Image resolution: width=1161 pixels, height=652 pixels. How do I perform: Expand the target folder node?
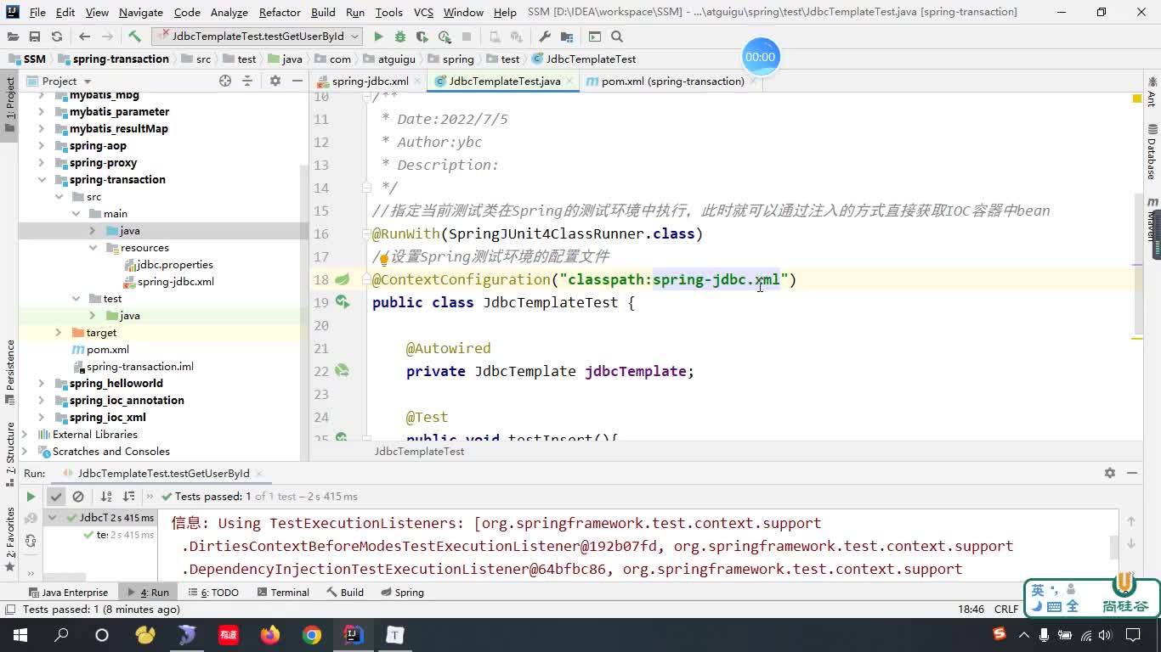59,333
